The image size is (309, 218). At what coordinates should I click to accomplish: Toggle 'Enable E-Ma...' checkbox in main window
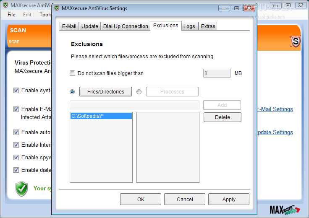[16, 109]
